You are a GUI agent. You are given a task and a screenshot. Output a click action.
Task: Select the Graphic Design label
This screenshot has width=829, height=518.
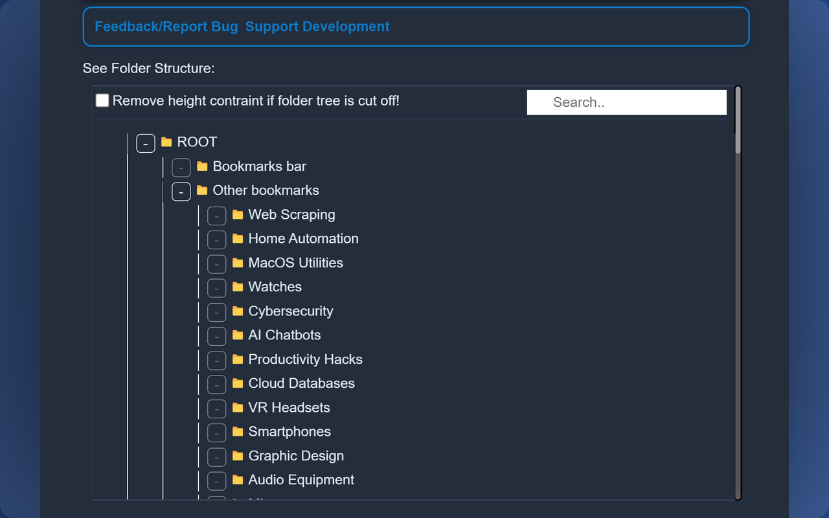297,456
